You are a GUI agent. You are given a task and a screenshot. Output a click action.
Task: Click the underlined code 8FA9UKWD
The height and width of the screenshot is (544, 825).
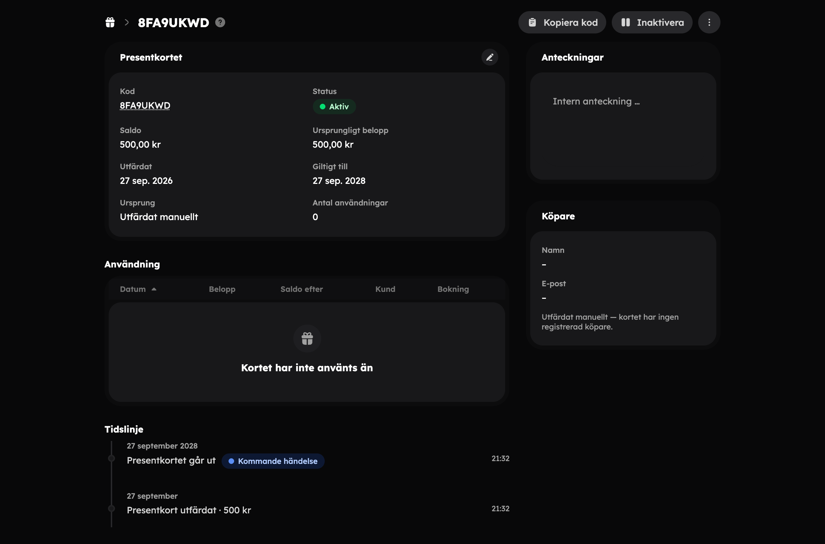pos(145,106)
